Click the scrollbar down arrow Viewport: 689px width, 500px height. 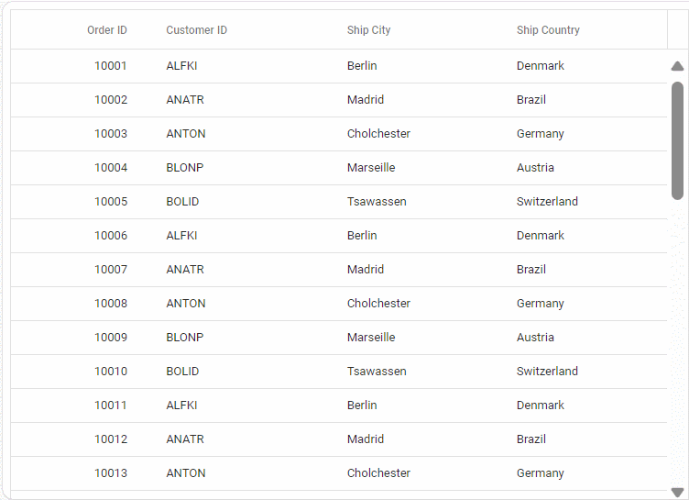point(677,492)
